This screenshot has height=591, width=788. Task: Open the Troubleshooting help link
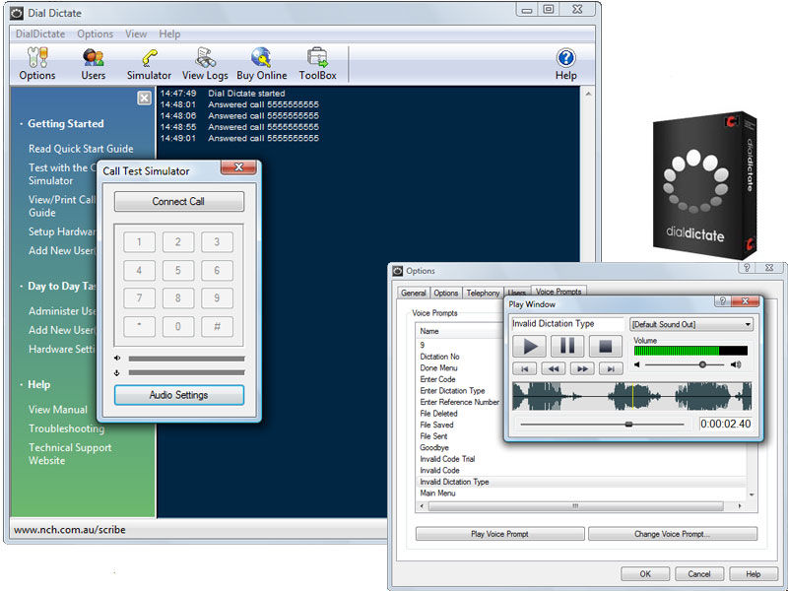pyautogui.click(x=66, y=428)
